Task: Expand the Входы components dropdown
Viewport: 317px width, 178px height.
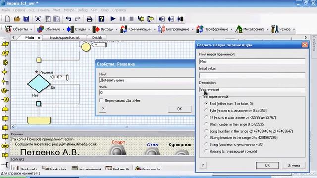Action: [x=89, y=29]
